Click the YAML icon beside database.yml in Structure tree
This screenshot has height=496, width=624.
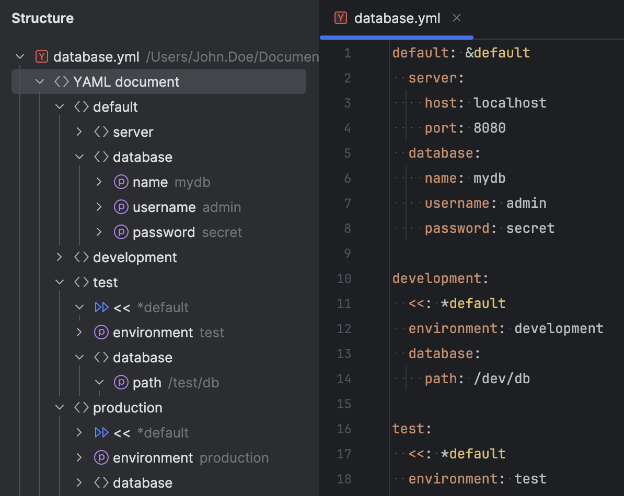pos(41,56)
